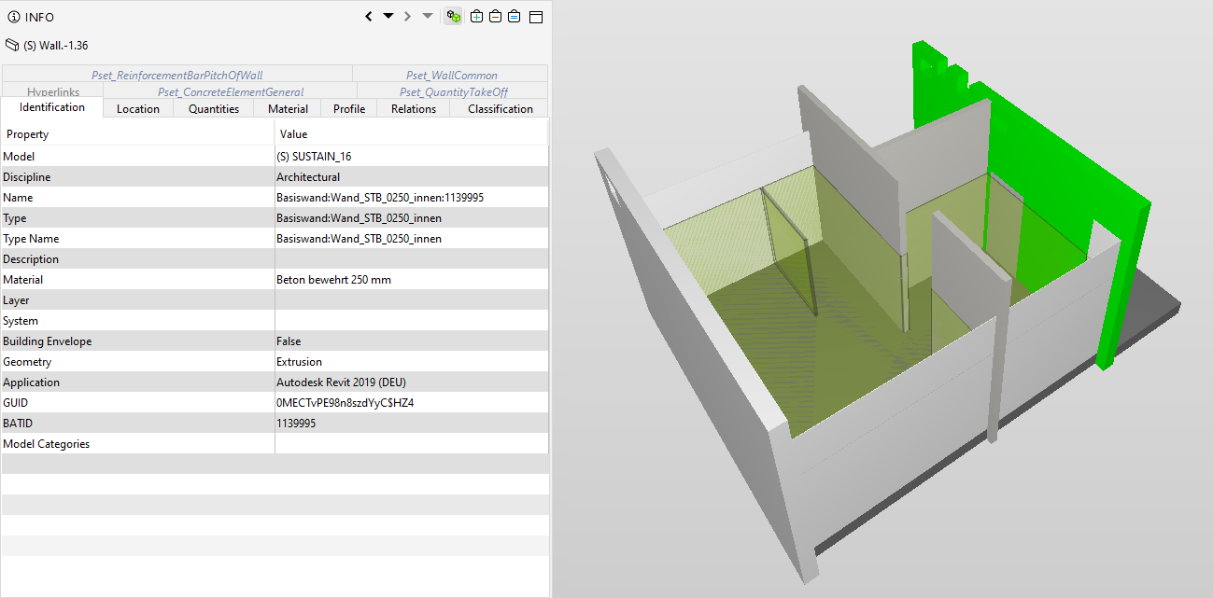Click the forward navigation arrow
1213x598 pixels.
[407, 17]
